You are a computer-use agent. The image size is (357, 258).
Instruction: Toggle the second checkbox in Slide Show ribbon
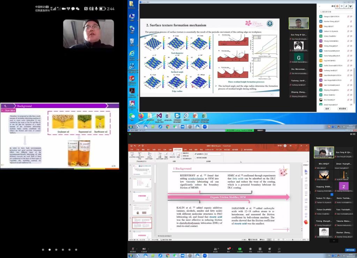click(x=182, y=155)
